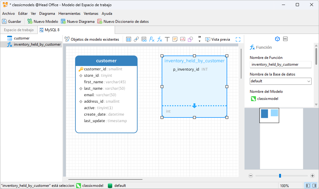Select customer_id column row
Viewport: 319px width, 189px height.
pyautogui.click(x=106, y=69)
